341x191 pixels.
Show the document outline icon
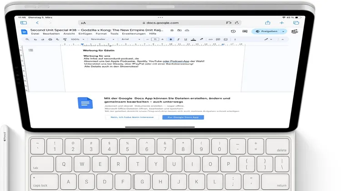(31, 50)
